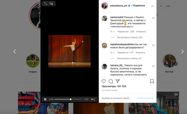The width and height of the screenshot is (187, 114).
Task: Click the video progress slider
Action: click(x=68, y=99)
